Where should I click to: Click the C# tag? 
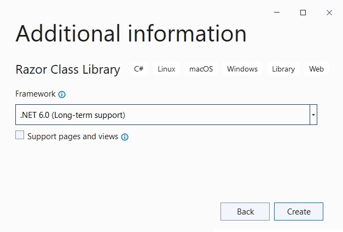point(139,69)
